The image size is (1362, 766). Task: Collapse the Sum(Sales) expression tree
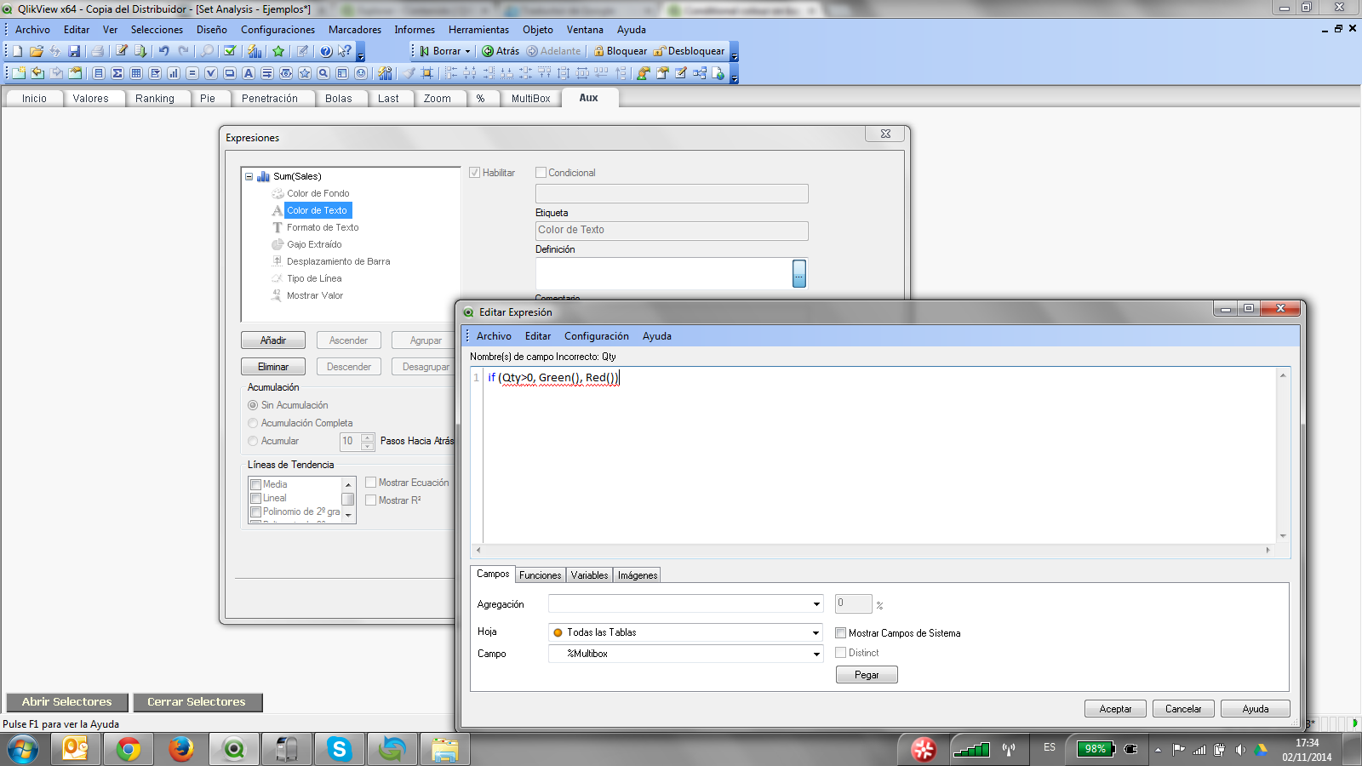[x=249, y=177]
